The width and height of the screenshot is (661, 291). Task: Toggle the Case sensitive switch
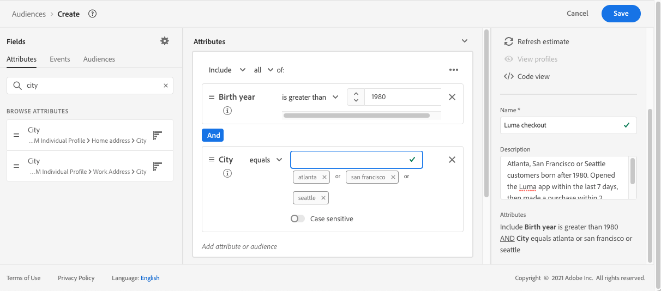coord(298,219)
